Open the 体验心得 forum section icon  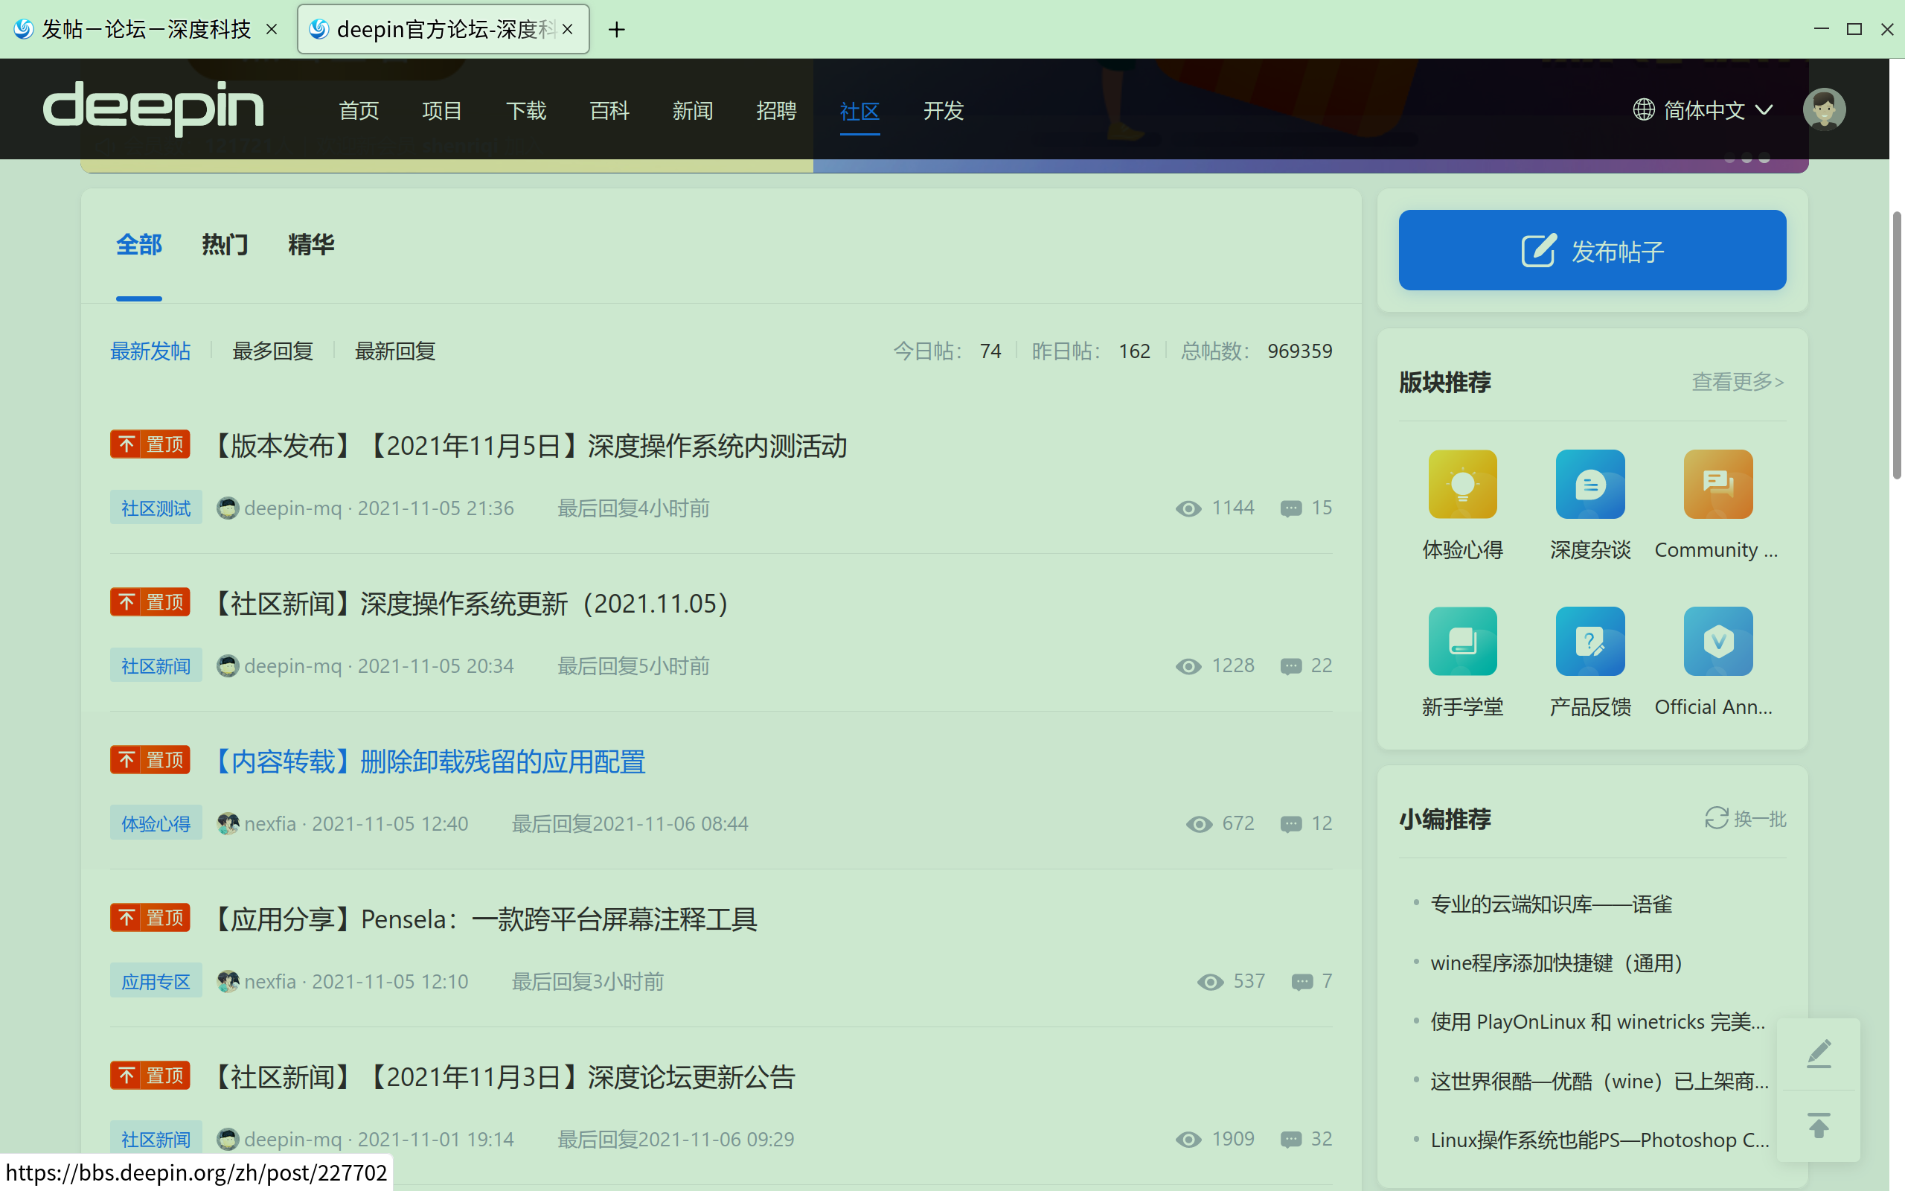(1462, 484)
